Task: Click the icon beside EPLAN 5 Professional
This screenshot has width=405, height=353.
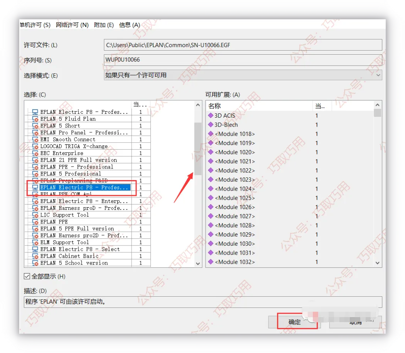Action: pyautogui.click(x=35, y=174)
